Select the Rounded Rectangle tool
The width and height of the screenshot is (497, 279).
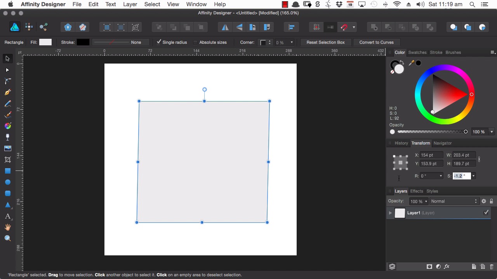[x=7, y=193]
